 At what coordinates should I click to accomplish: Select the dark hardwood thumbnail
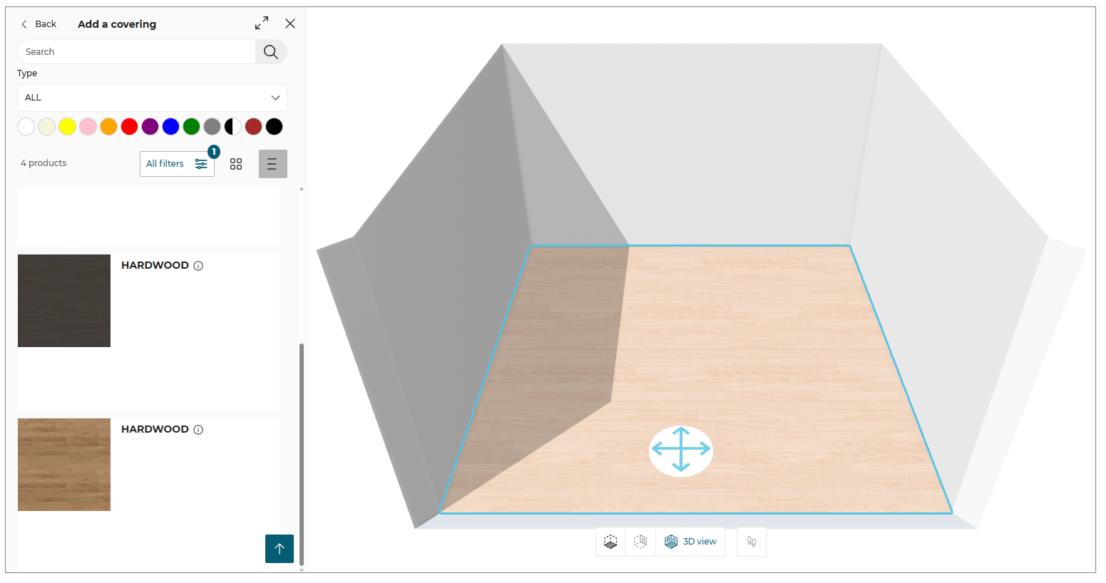point(64,301)
